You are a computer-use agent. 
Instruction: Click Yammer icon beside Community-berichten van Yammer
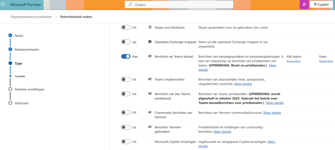[x=150, y=112]
